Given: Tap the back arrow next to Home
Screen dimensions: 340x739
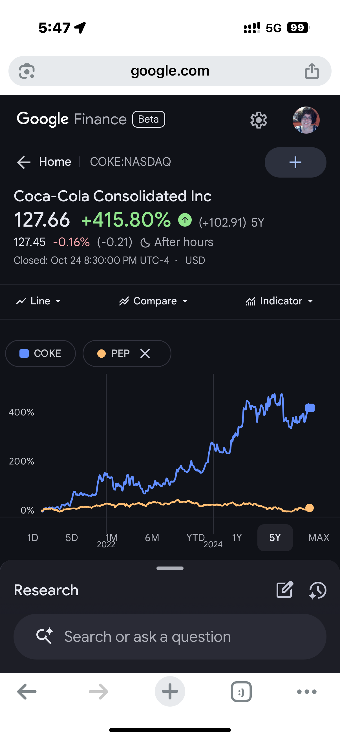Looking at the screenshot, I should tap(24, 162).
